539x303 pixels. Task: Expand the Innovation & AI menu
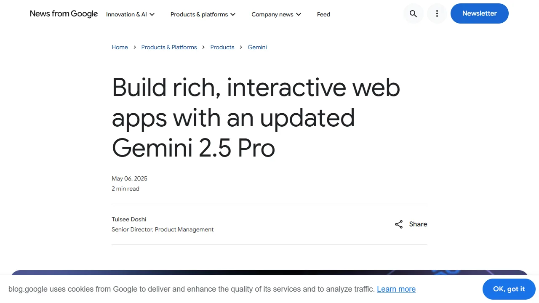tap(131, 14)
